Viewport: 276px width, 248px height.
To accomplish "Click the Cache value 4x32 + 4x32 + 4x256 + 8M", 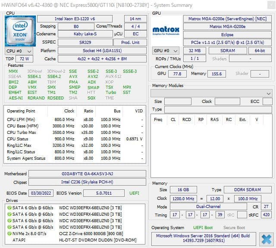I will 102,59.
